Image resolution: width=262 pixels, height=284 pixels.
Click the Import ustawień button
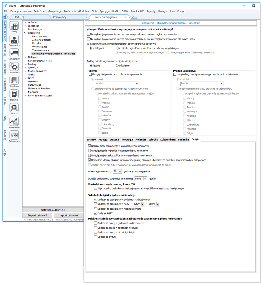pos(69,215)
